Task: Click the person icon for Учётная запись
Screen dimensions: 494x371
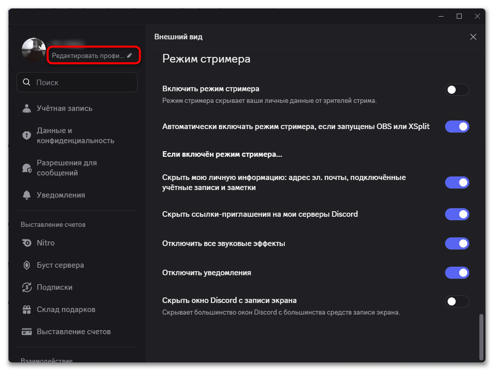Action: [27, 108]
